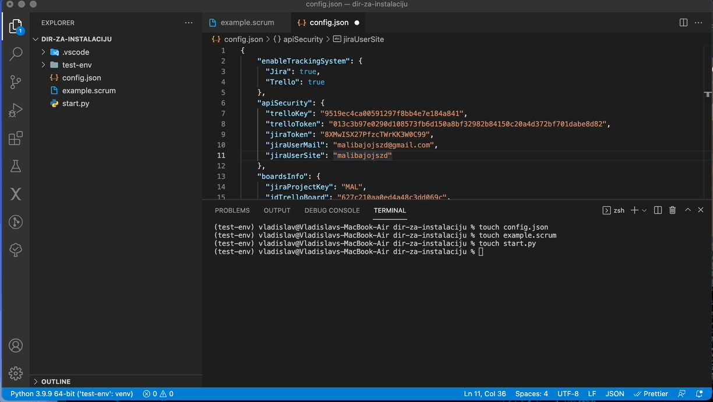The width and height of the screenshot is (713, 402).
Task: Open errors and warnings count in status bar
Action: tap(158, 394)
